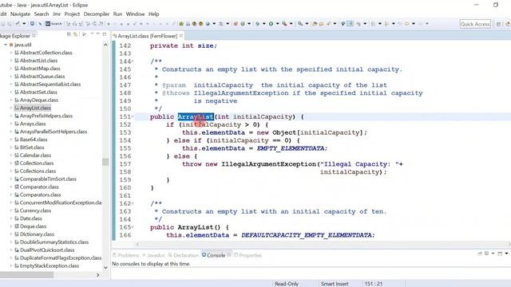Click the Last Edit Location icon
The height and width of the screenshot is (287, 511).
[x=400, y=24]
